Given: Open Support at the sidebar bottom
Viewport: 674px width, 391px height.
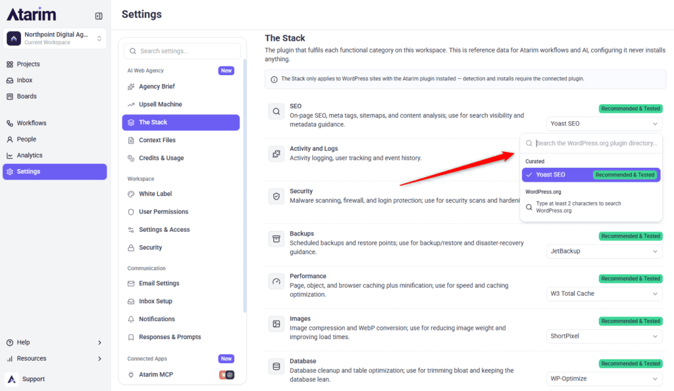Looking at the screenshot, I should click(x=33, y=379).
